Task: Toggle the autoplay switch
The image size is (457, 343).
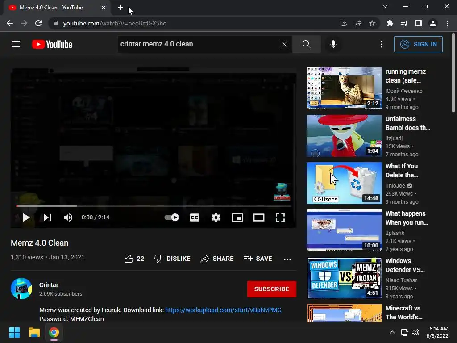Action: coord(172,218)
